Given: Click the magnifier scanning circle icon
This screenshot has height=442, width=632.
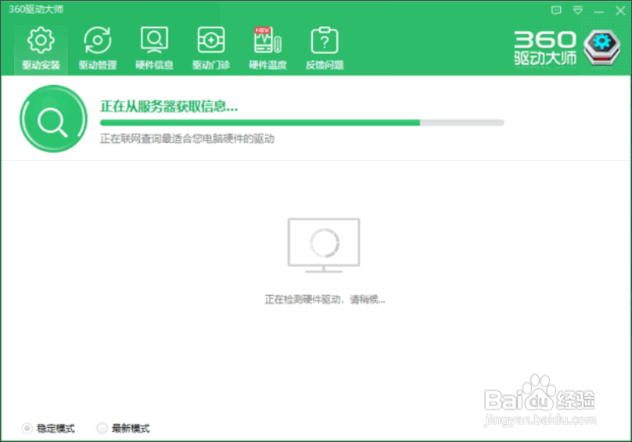Looking at the screenshot, I should point(53,119).
